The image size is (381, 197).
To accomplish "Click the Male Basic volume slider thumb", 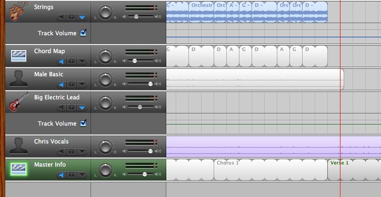I will (151, 84).
